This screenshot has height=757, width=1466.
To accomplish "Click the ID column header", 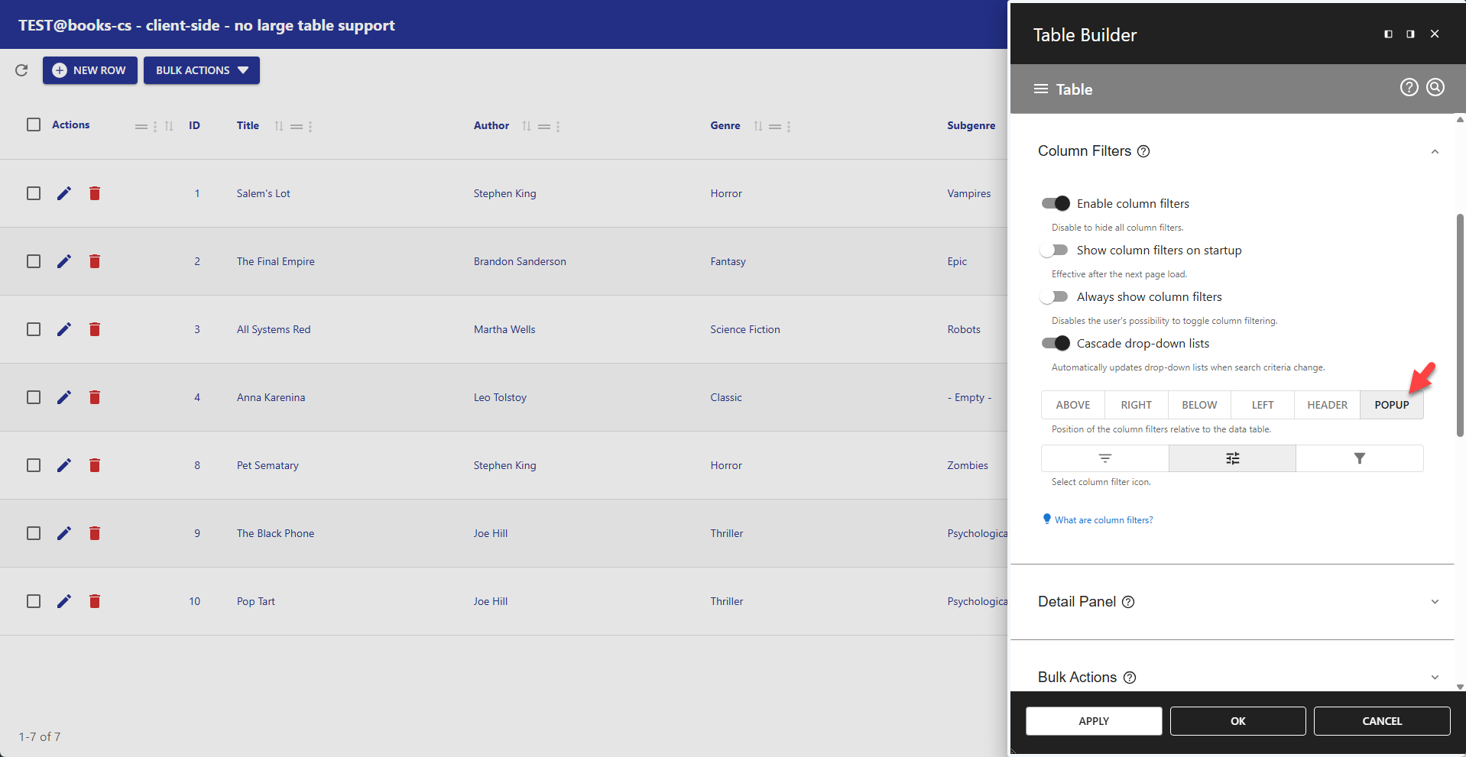I will tap(195, 125).
